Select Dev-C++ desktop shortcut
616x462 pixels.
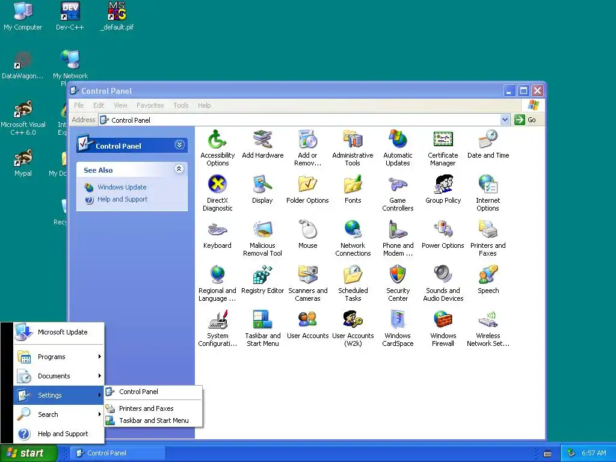[x=70, y=17]
